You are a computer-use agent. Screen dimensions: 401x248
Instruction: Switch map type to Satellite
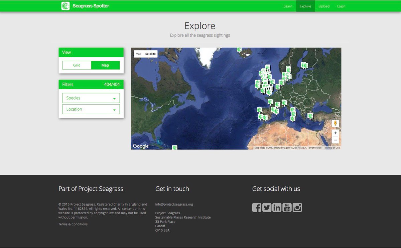[150, 54]
